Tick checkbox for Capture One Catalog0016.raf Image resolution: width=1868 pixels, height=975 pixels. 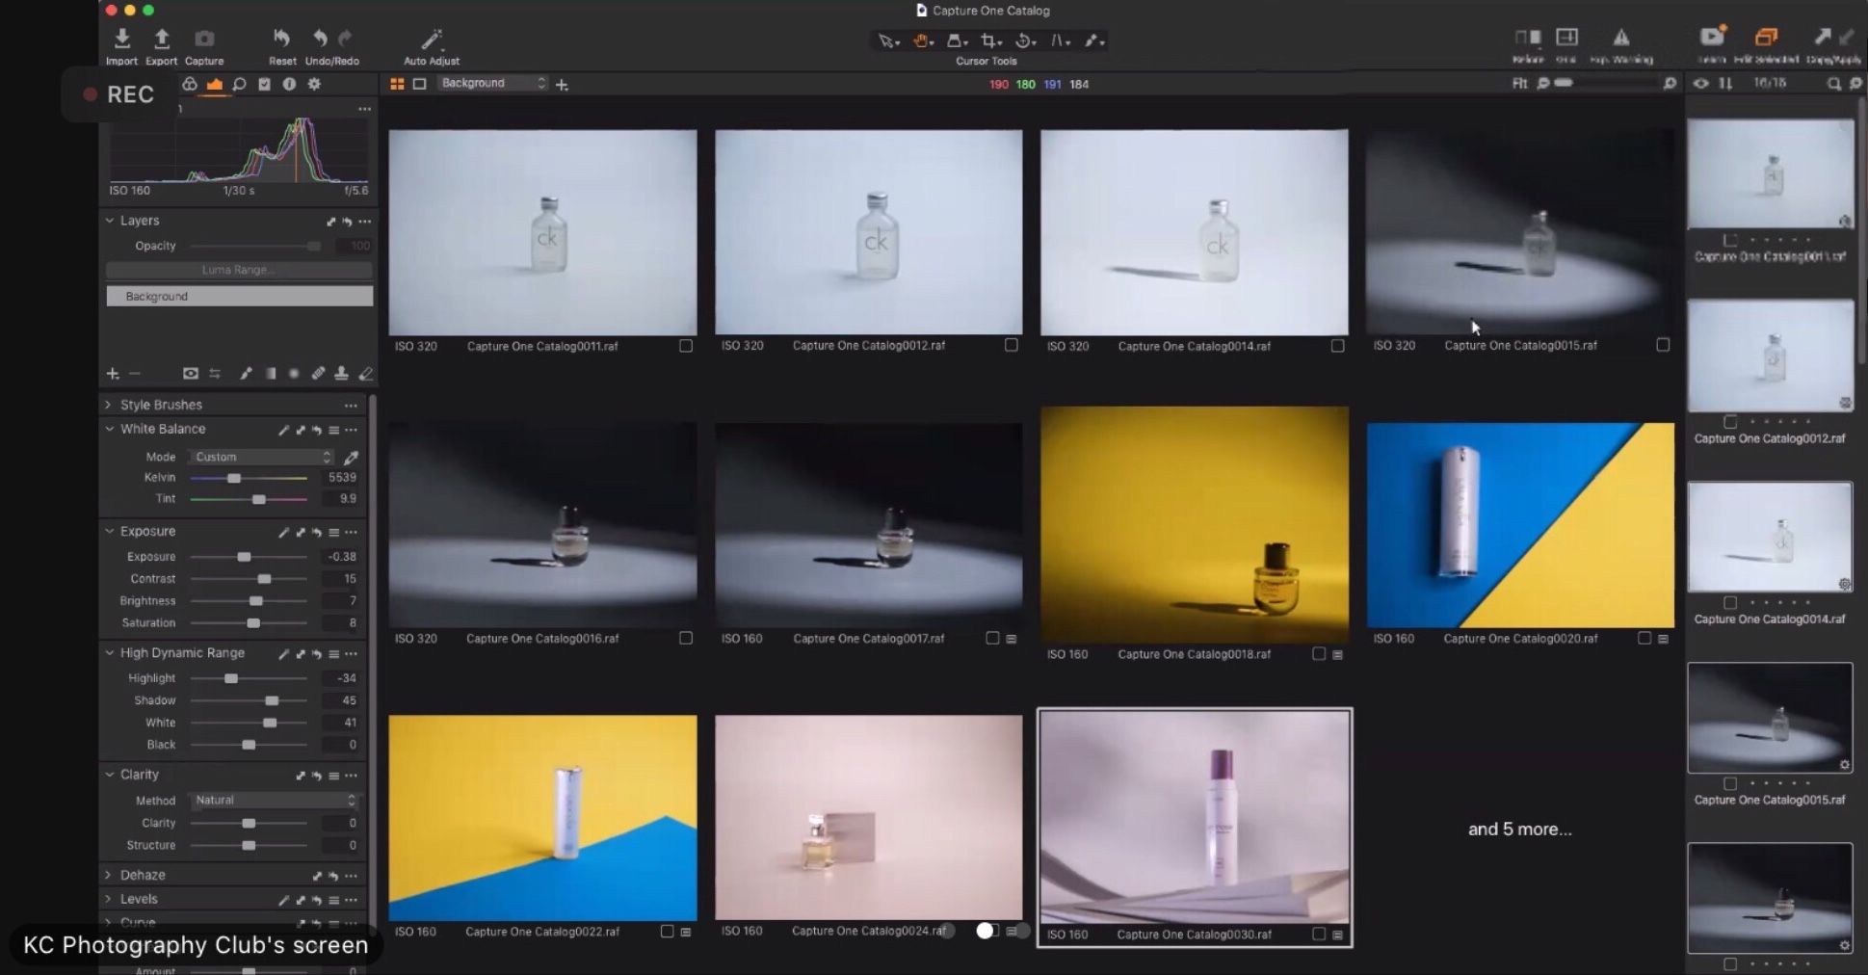coord(685,638)
